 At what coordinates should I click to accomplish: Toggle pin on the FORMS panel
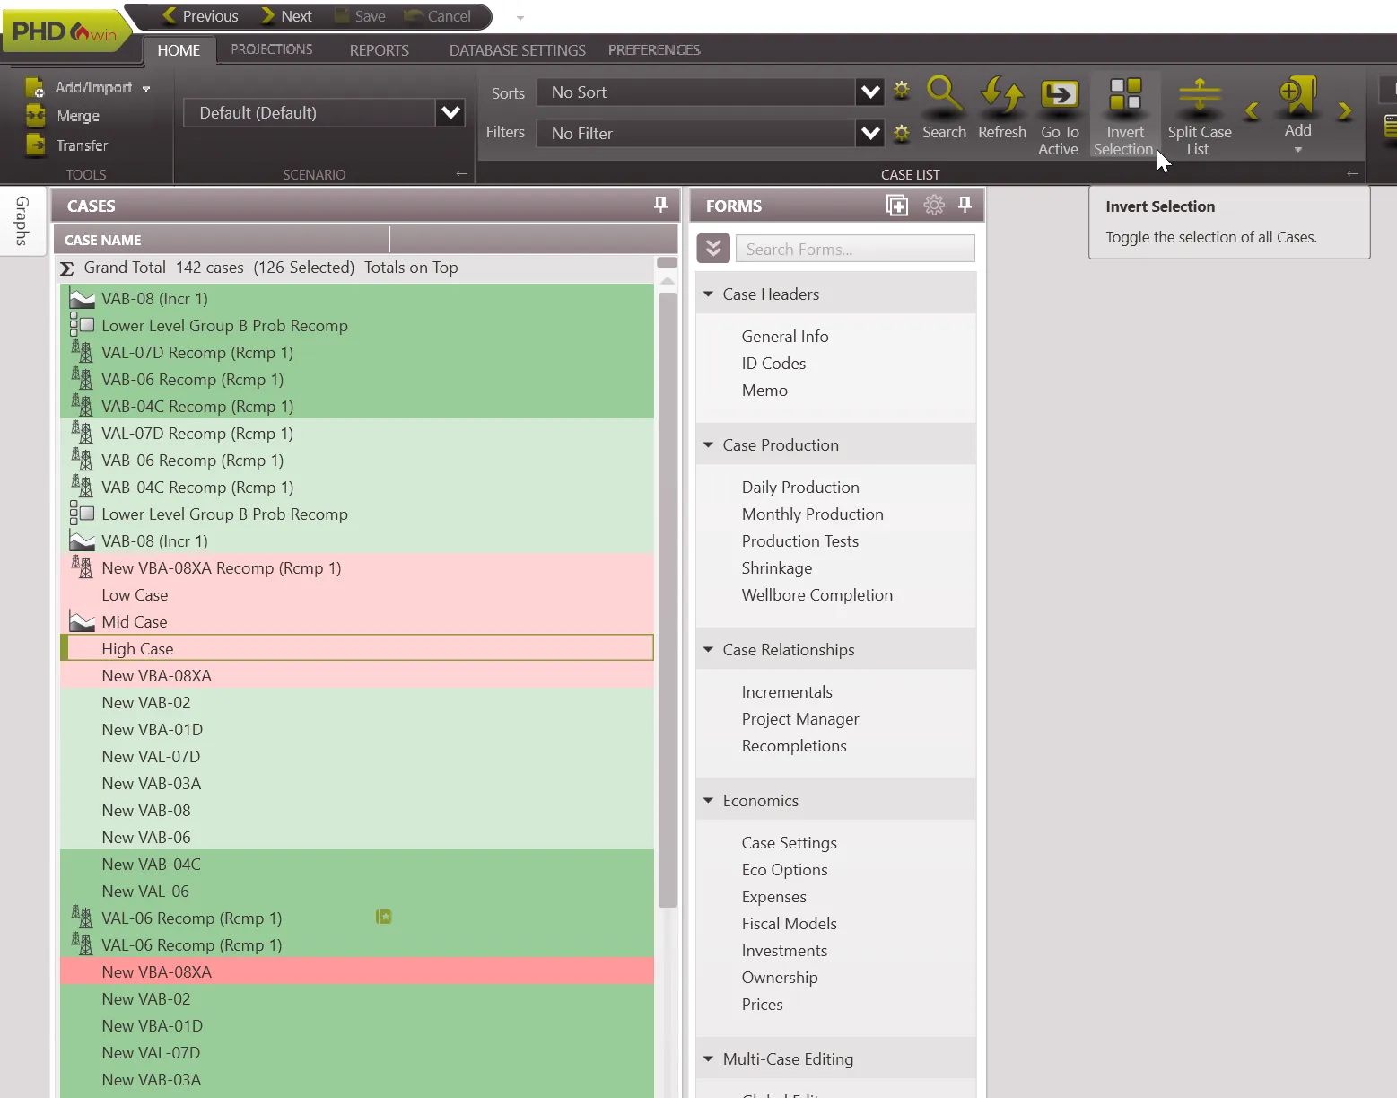965,205
